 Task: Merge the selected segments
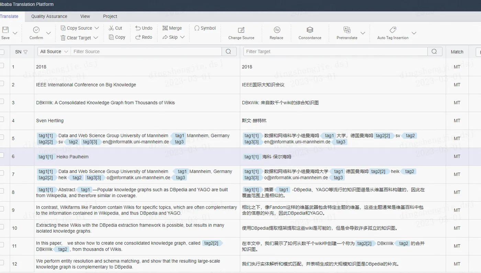point(172,28)
